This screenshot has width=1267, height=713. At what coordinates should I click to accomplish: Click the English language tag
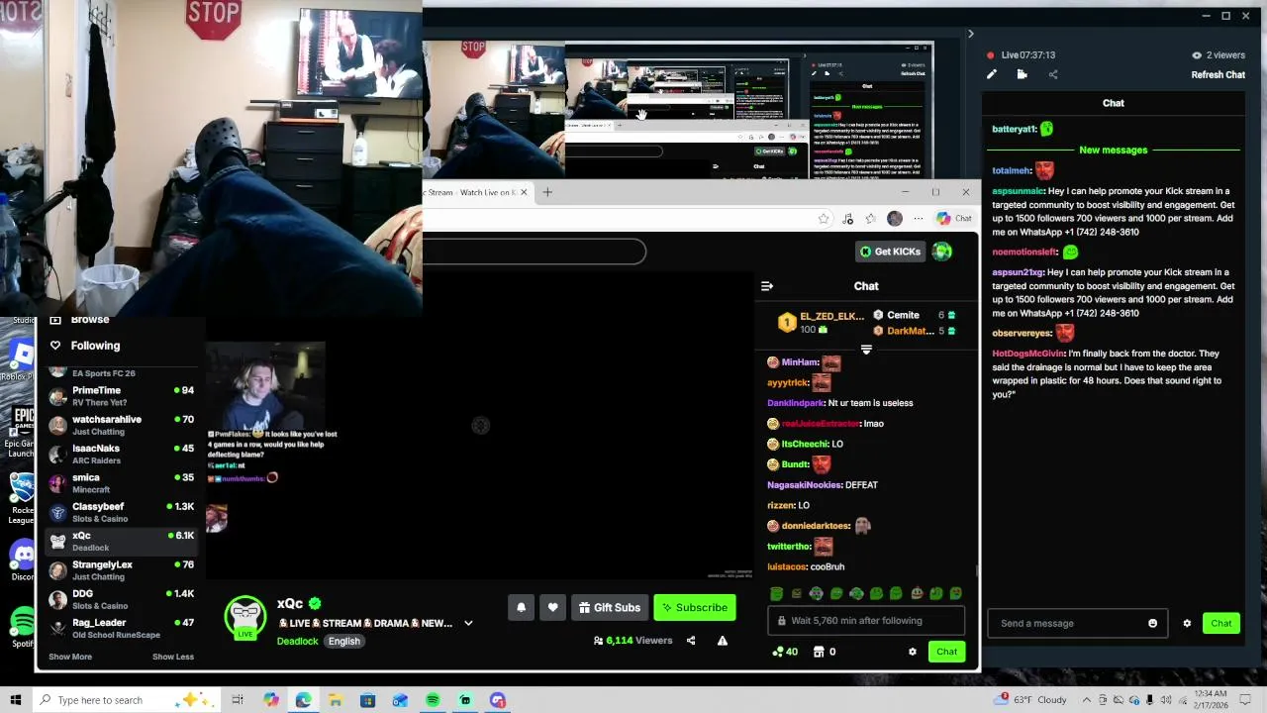coord(344,642)
